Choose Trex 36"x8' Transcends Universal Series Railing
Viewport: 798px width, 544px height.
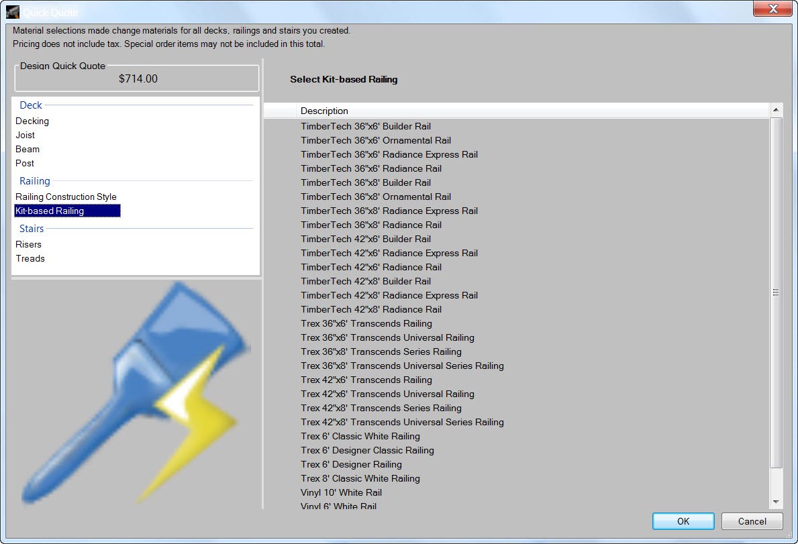[x=402, y=366]
